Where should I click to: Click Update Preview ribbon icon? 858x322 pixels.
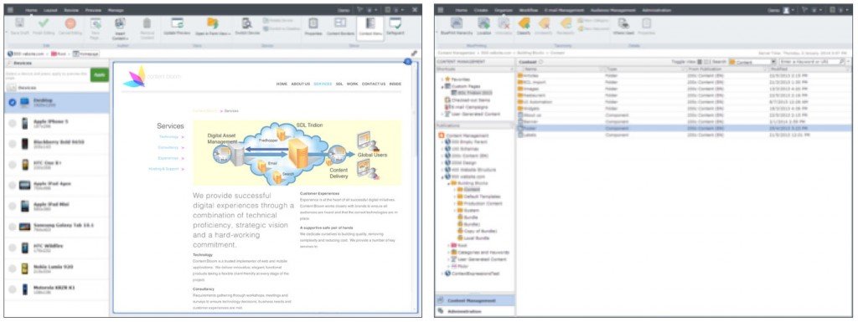point(177,23)
